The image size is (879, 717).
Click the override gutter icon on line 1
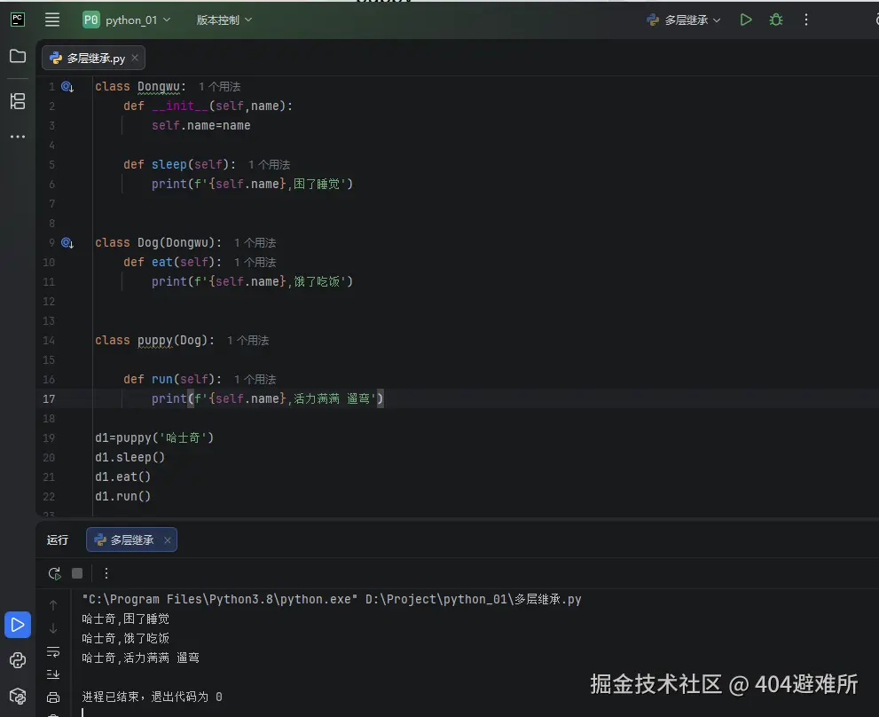(67, 86)
